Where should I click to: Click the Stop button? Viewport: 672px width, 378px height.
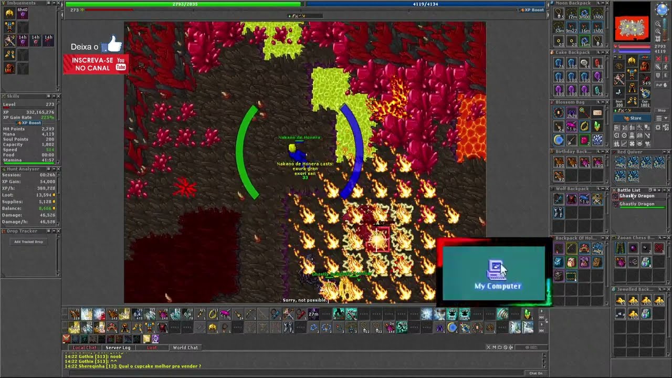tap(661, 110)
